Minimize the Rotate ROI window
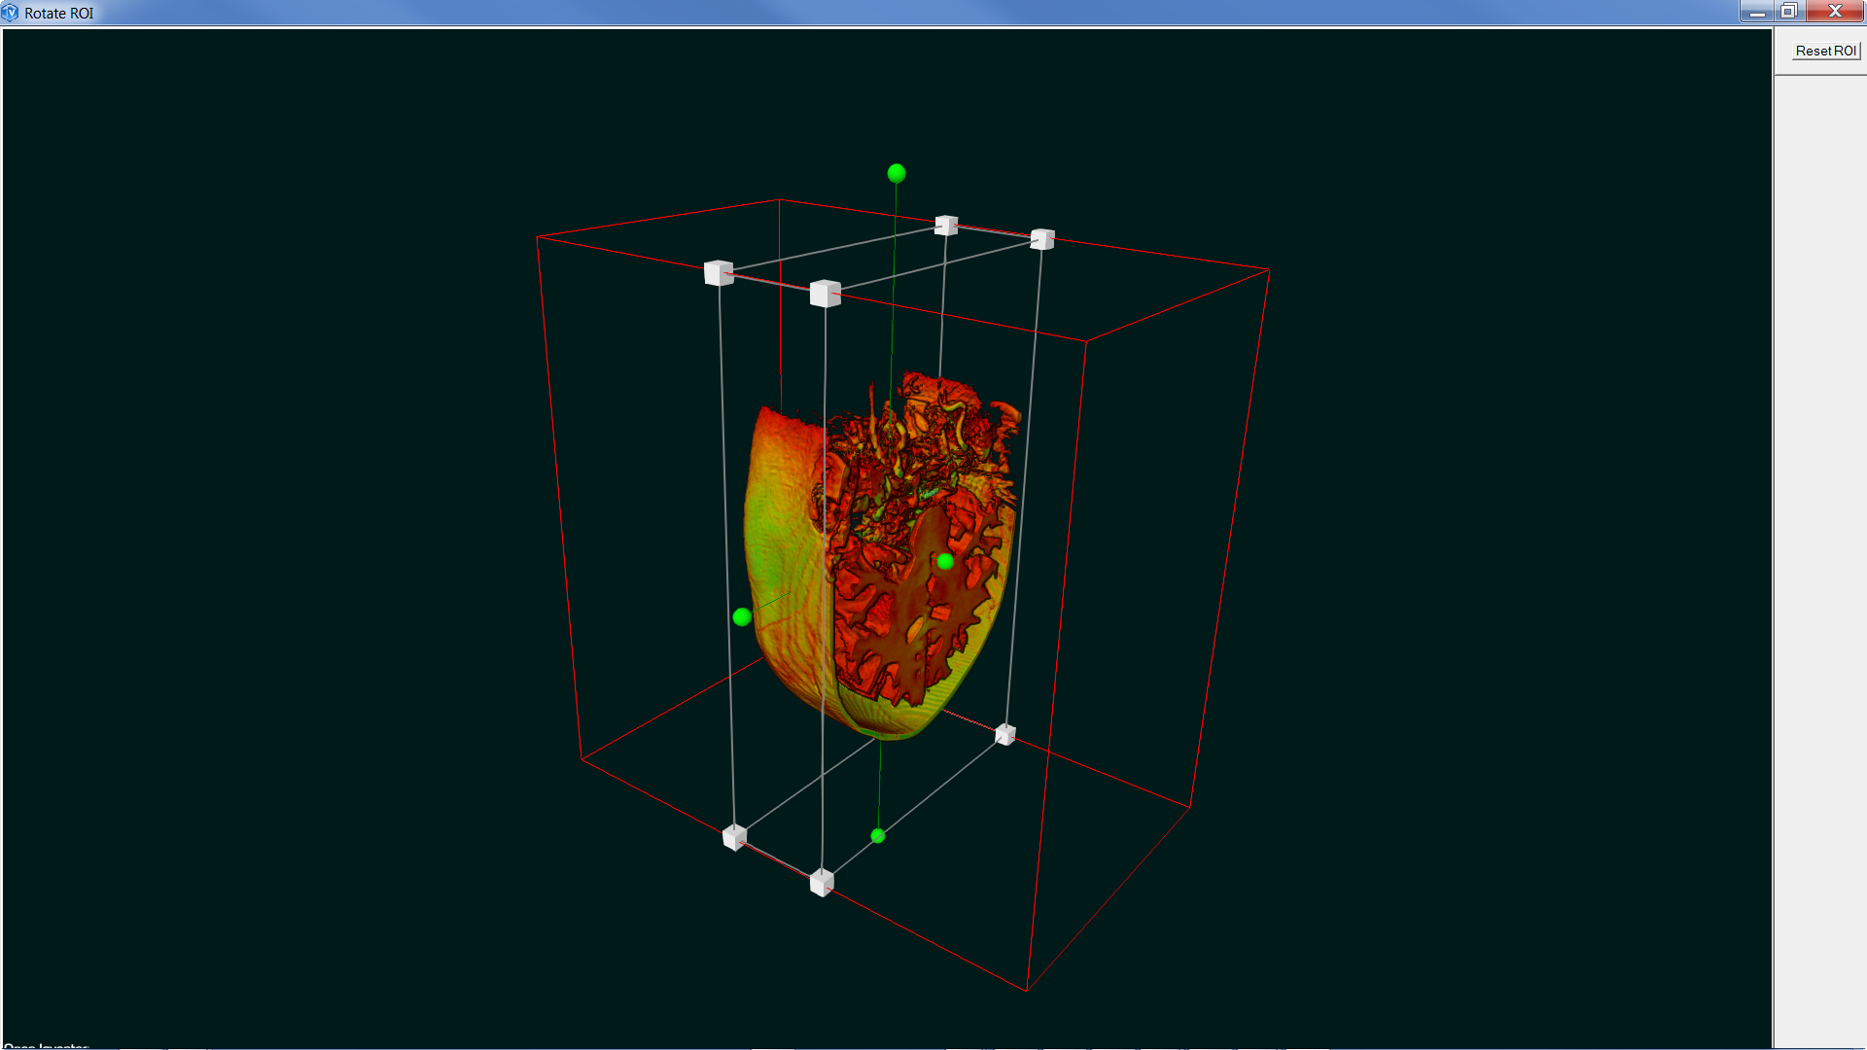1867x1050 pixels. click(x=1756, y=12)
